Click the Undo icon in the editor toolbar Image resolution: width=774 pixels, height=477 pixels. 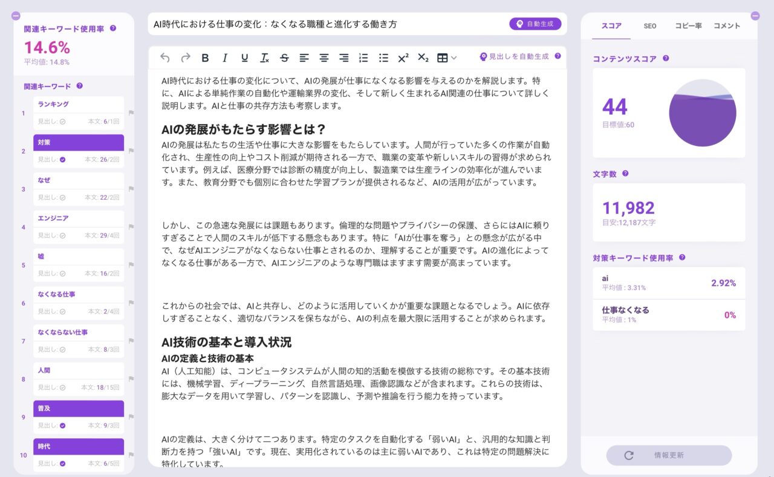coord(163,58)
